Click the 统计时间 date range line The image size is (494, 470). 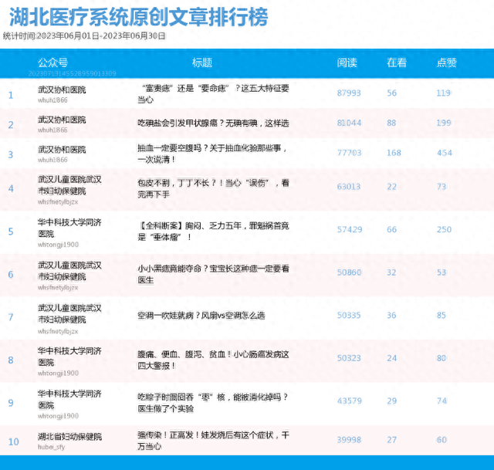[x=84, y=36]
